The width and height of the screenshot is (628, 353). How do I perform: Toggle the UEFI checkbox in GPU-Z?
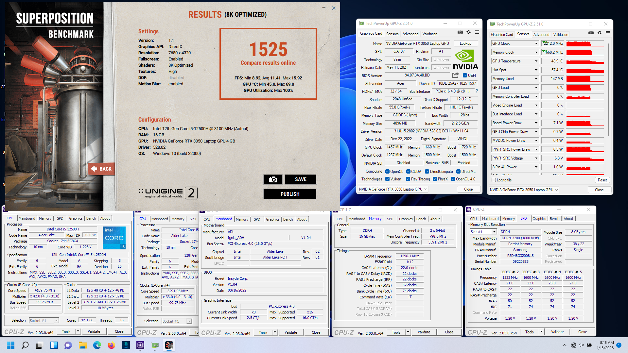tap(465, 76)
